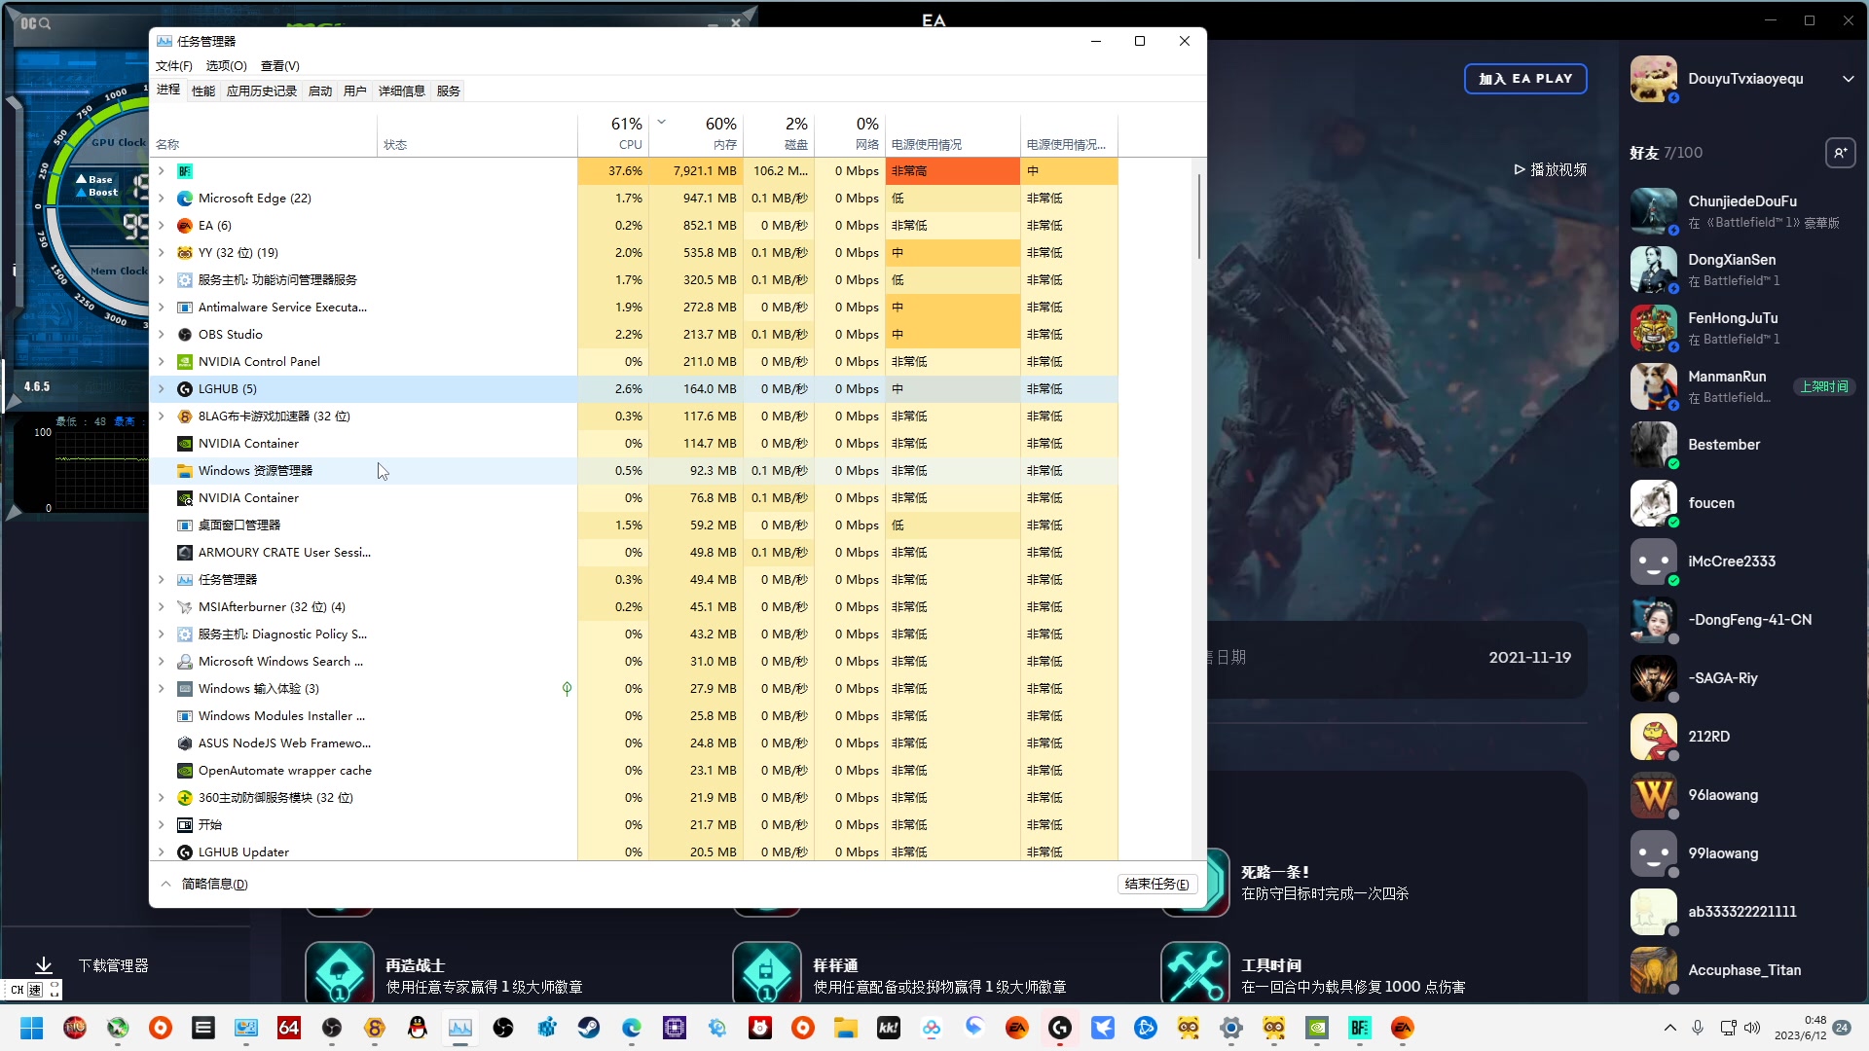
Task: Click the ARMOURY CRATE User Session icon
Action: click(185, 553)
